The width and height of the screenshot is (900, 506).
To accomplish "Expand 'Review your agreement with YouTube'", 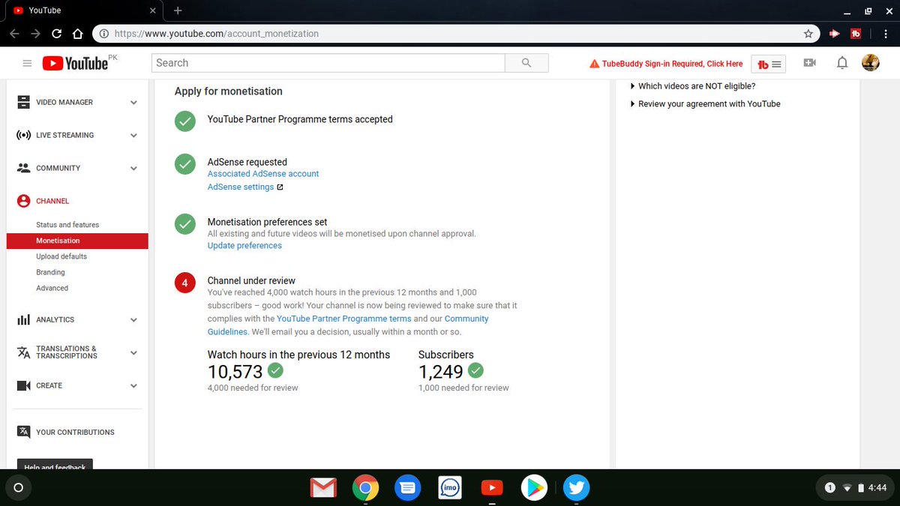I will (x=705, y=104).
